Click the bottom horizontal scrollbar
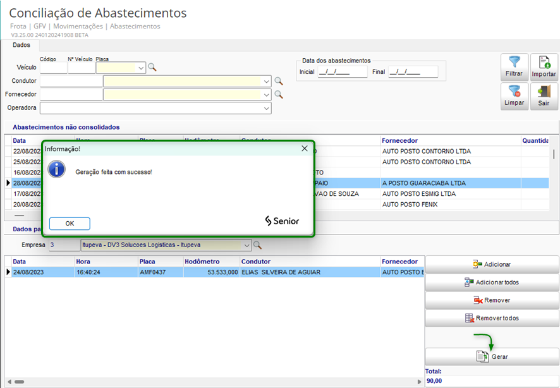Viewport: 560px width, 388px height. tap(215, 382)
